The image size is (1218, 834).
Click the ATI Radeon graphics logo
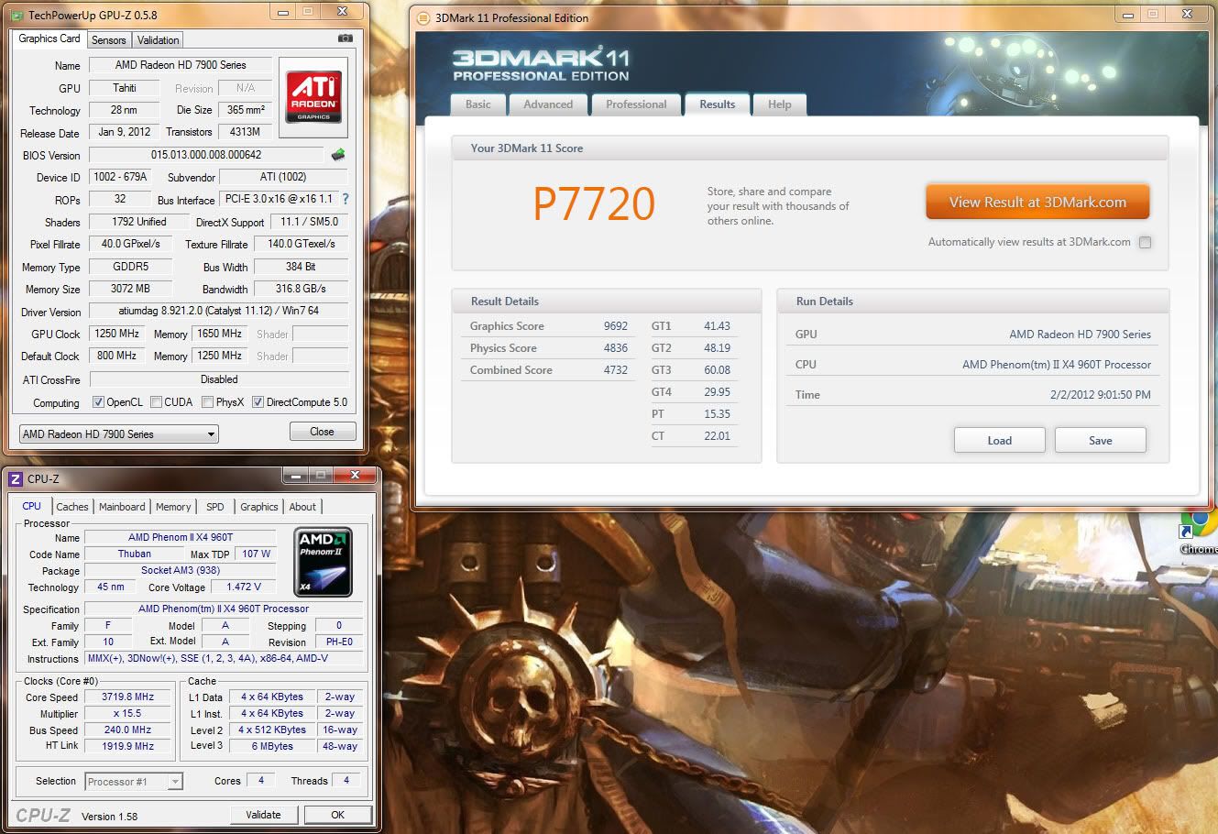pos(313,96)
